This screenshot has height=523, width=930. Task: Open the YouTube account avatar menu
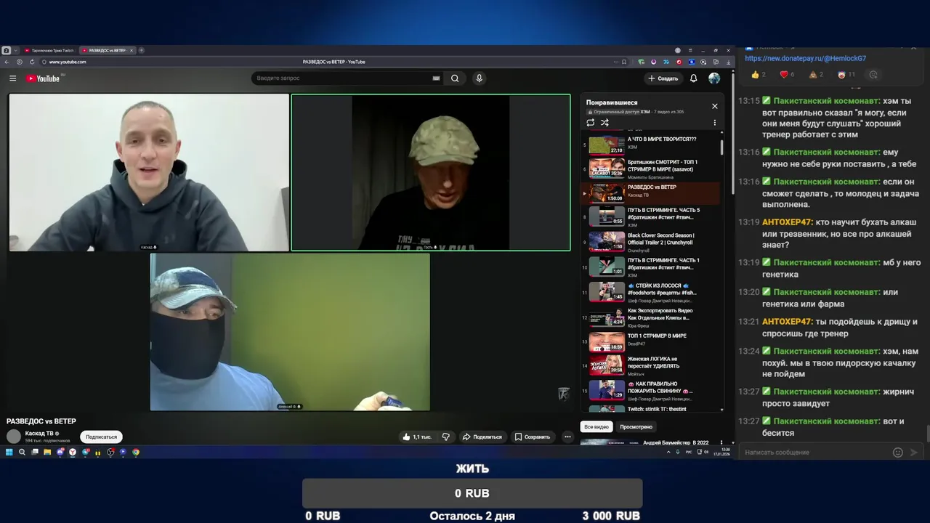714,78
